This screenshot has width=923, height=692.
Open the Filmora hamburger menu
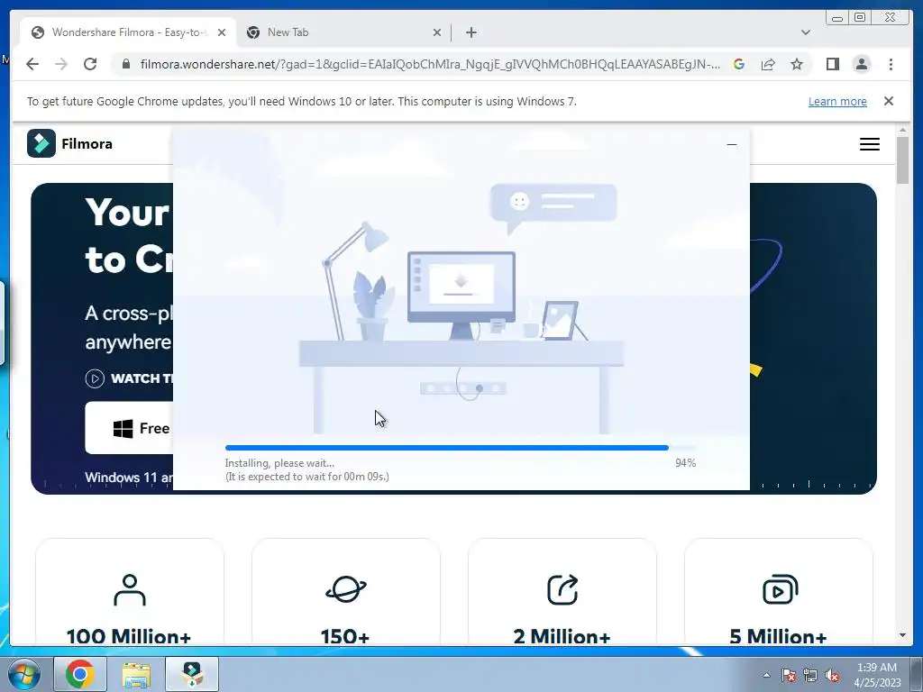point(870,144)
